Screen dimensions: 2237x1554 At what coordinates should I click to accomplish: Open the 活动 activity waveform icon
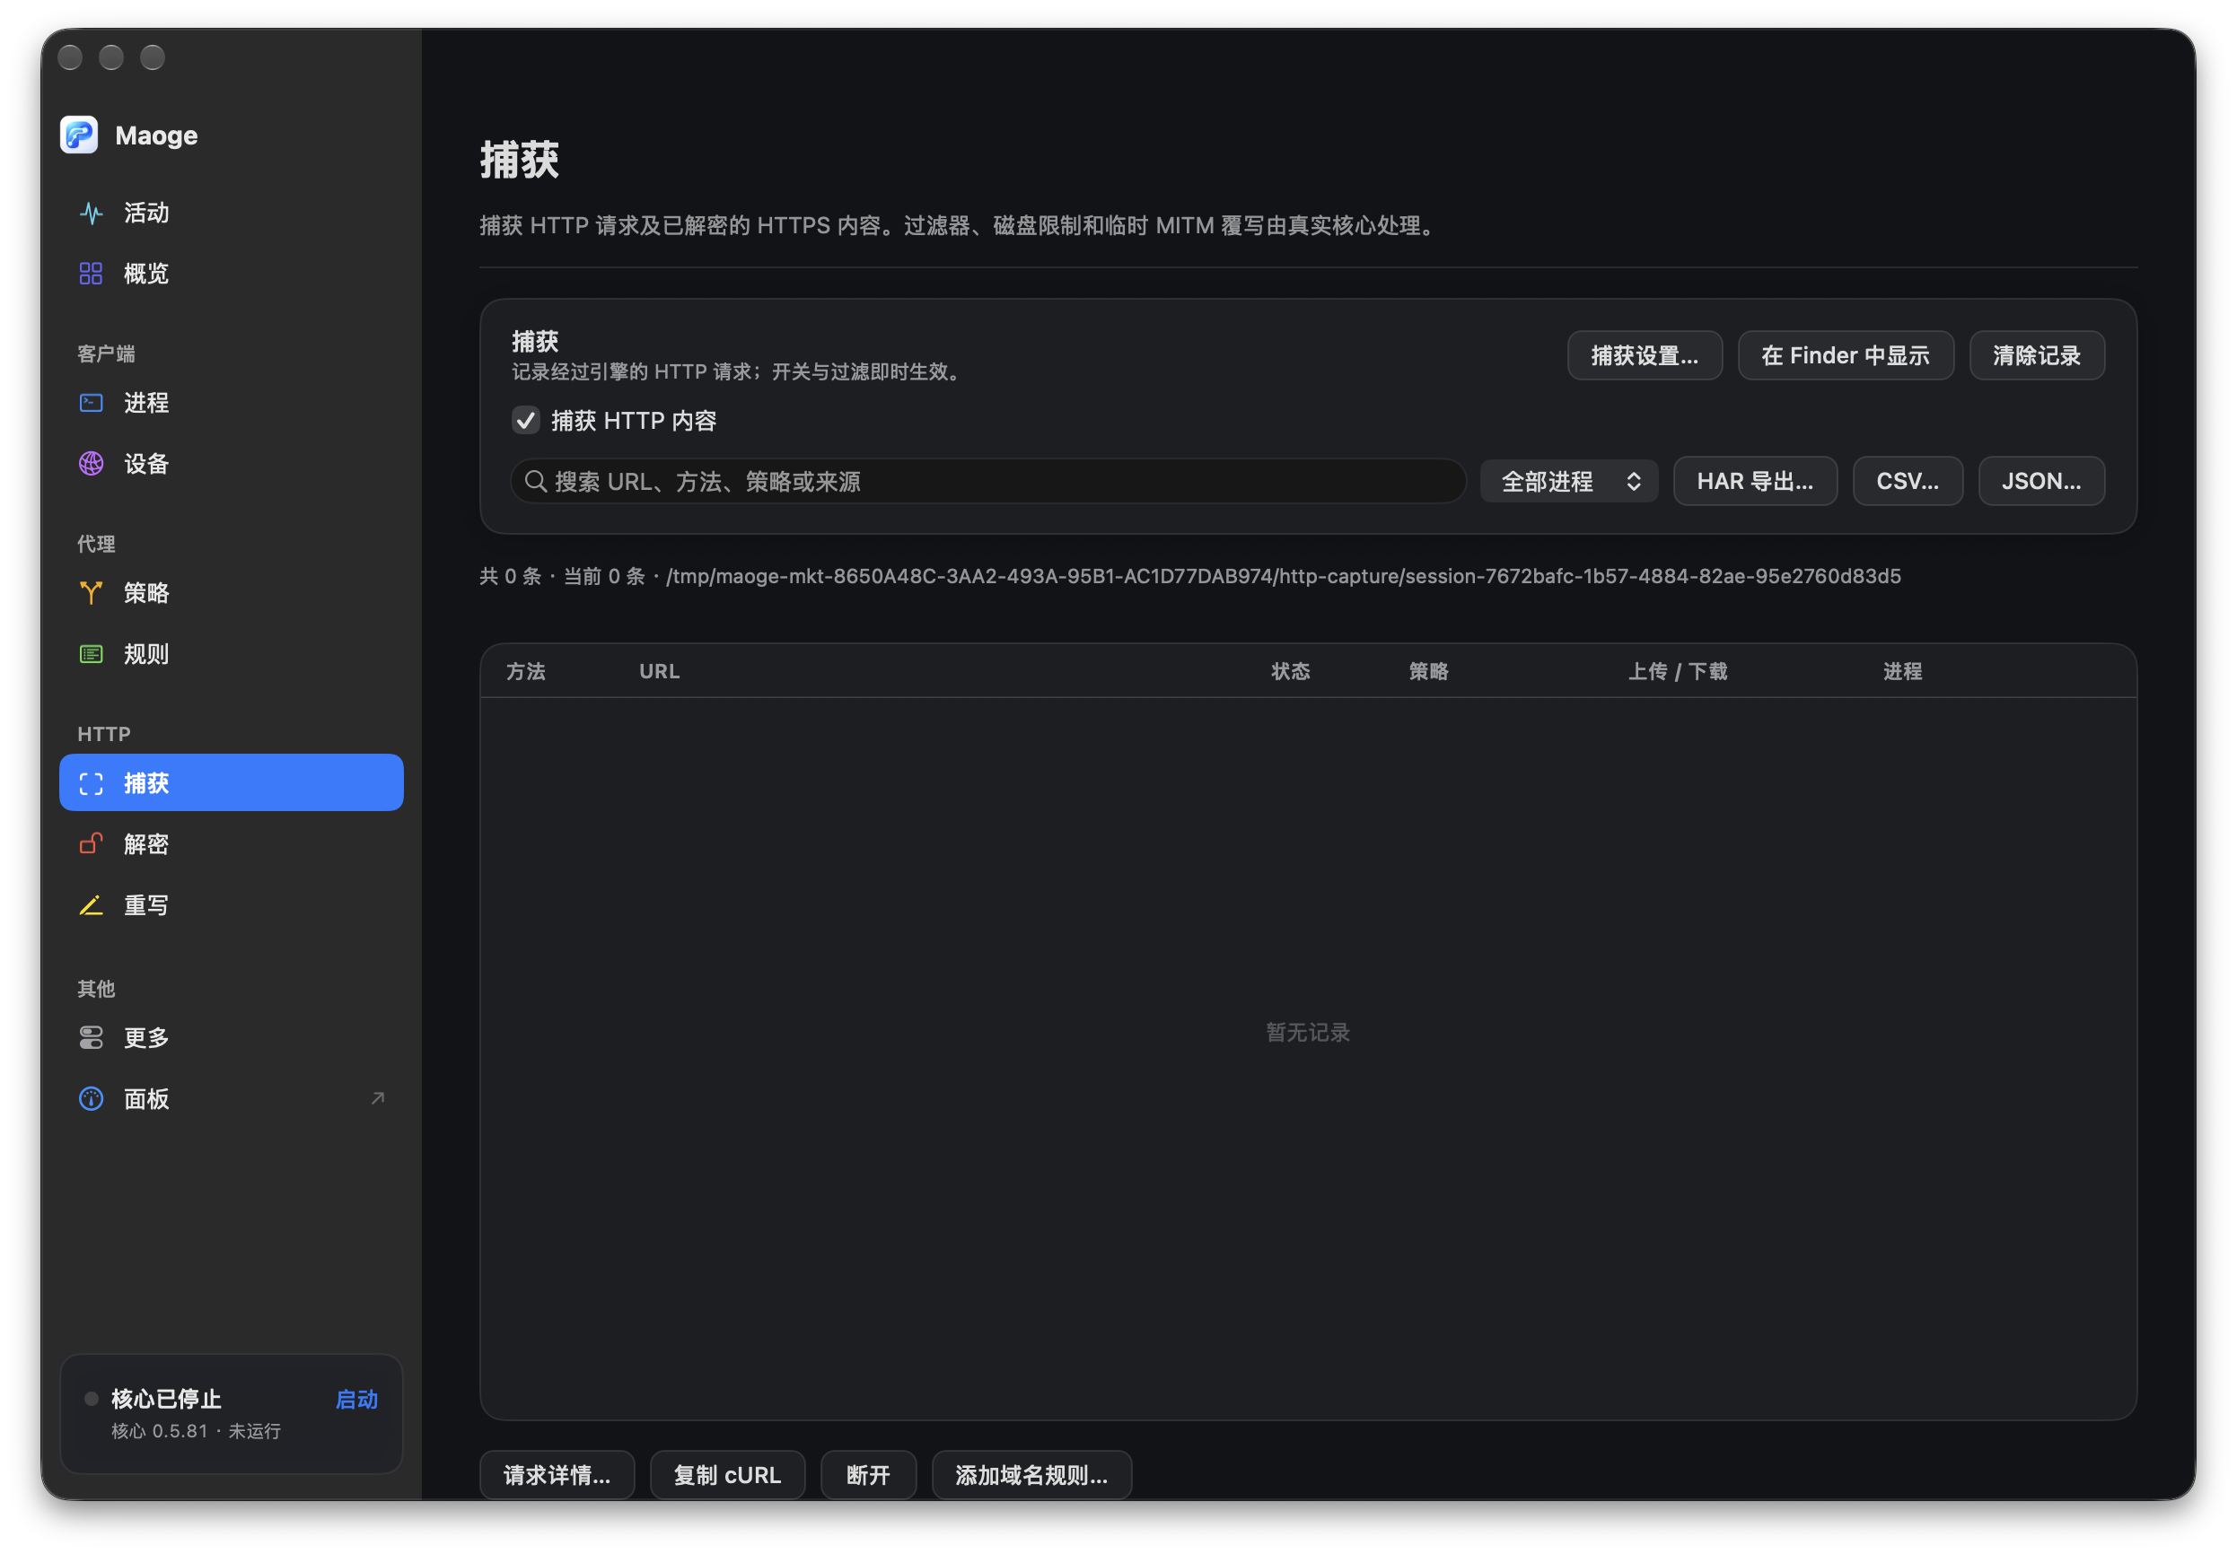(x=91, y=213)
